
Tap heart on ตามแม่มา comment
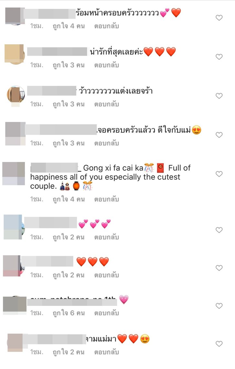pyautogui.click(x=219, y=344)
